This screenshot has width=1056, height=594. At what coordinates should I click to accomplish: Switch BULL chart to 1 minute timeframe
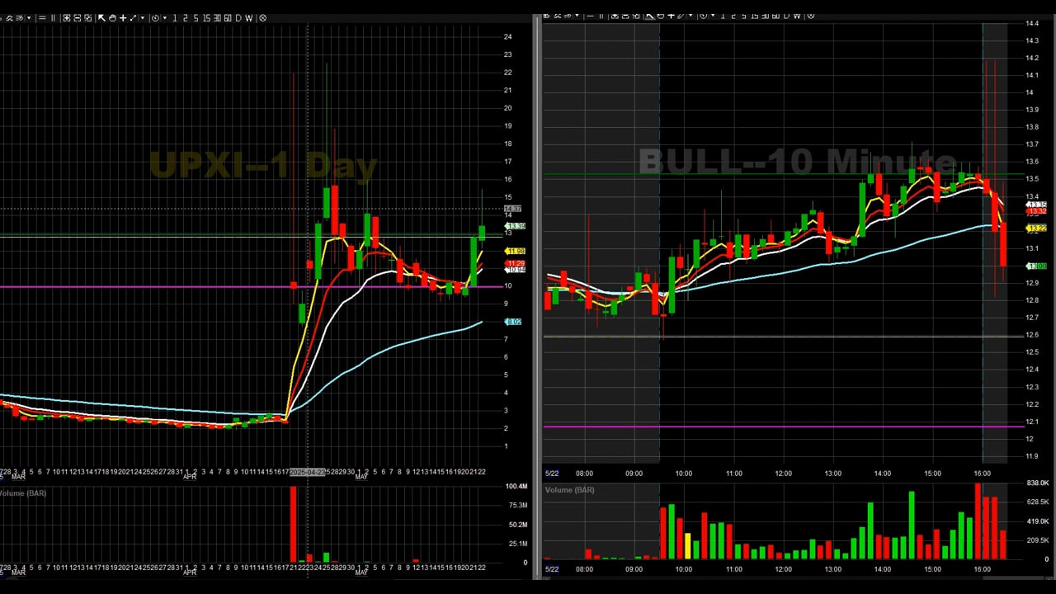pyautogui.click(x=723, y=15)
